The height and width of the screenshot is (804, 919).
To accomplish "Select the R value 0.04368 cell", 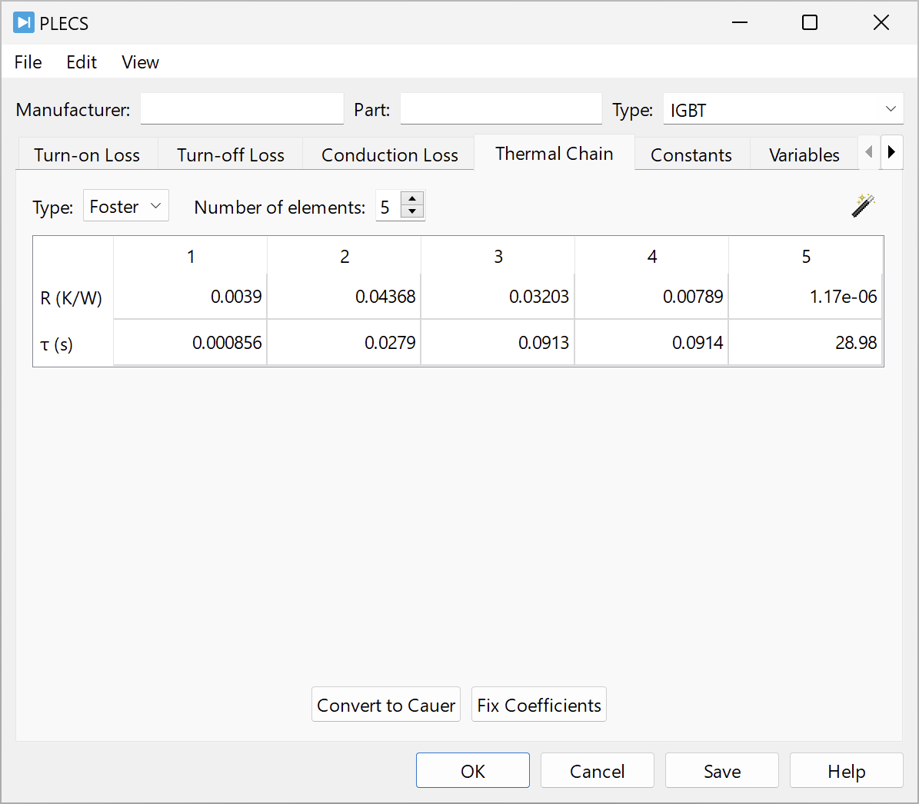I will point(344,297).
